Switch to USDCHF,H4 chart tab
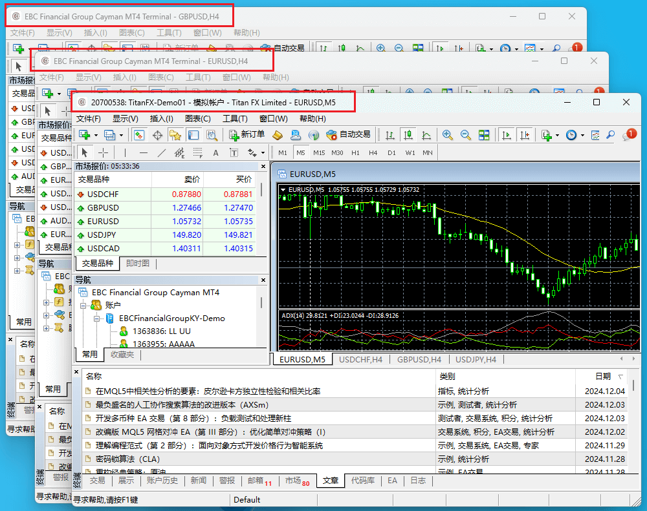647x511 pixels. pos(360,359)
